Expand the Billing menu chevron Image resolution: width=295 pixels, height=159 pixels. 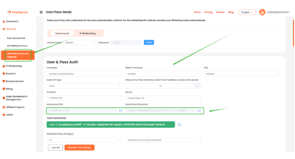click(x=32, y=89)
